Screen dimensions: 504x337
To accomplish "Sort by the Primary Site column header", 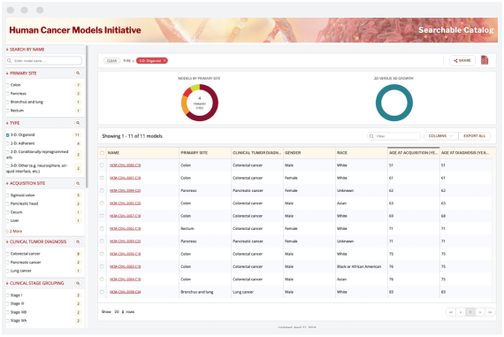I will [194, 153].
